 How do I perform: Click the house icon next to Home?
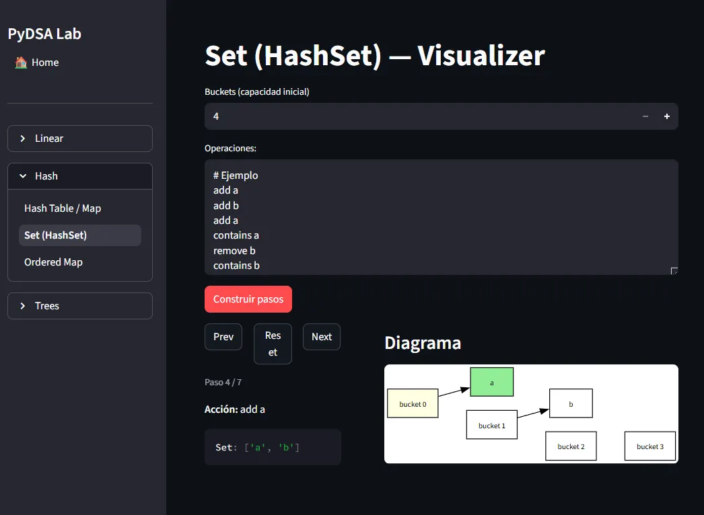click(x=19, y=62)
